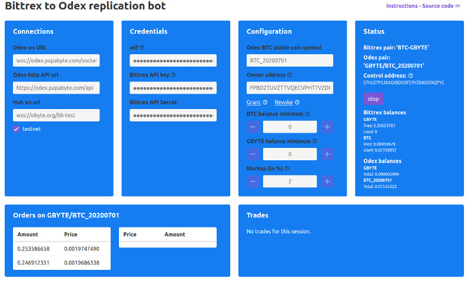
Task: Click the BTC balance minimum value field
Action: 290,127
